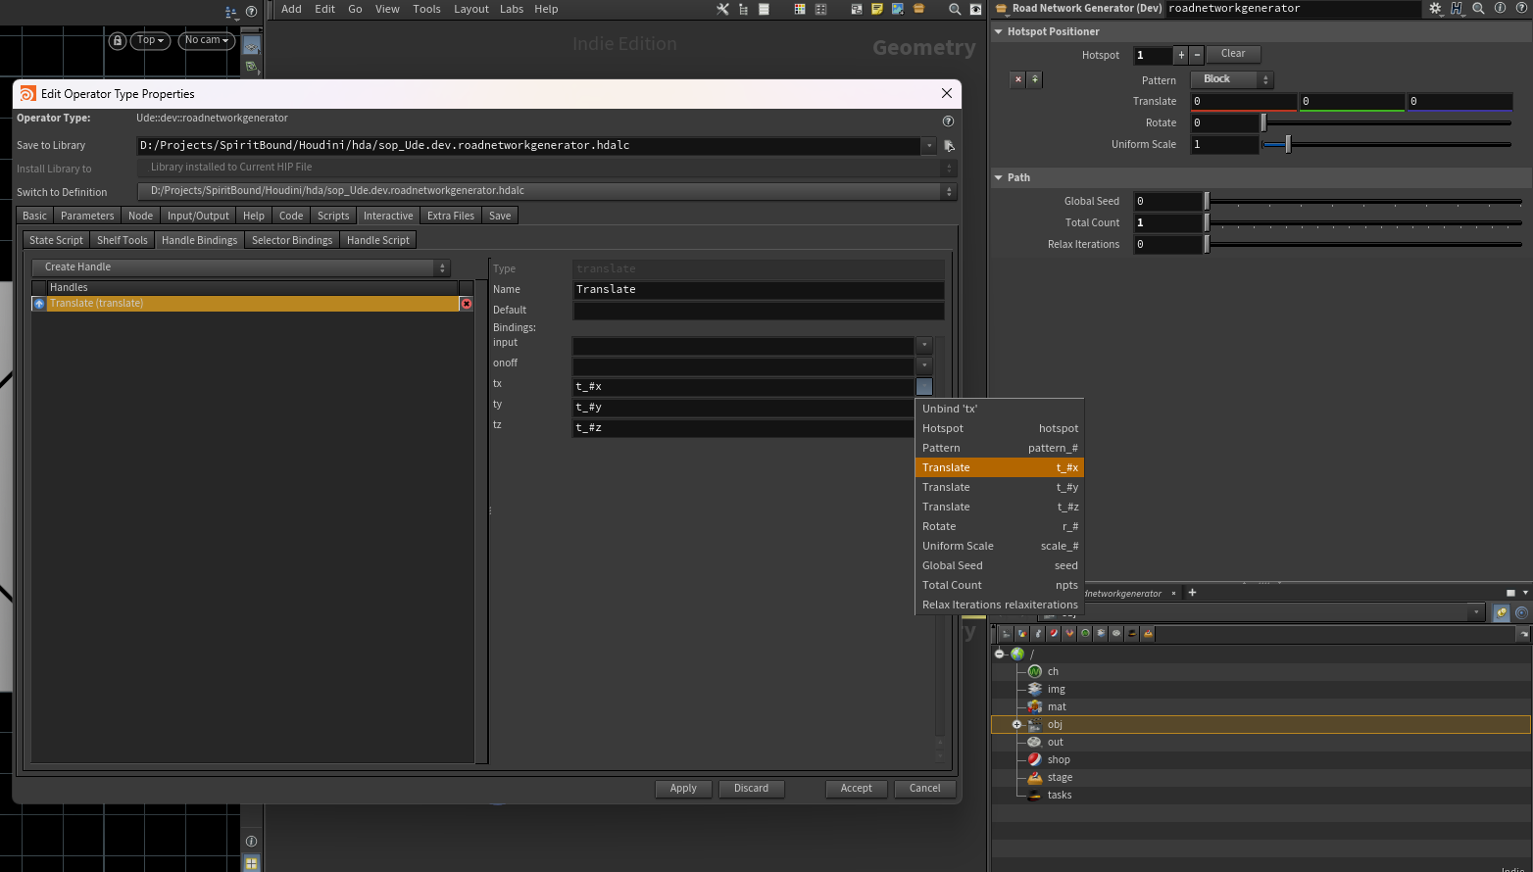Click help icon in Edit Operator Type Properties
The height and width of the screenshot is (872, 1533).
click(948, 121)
